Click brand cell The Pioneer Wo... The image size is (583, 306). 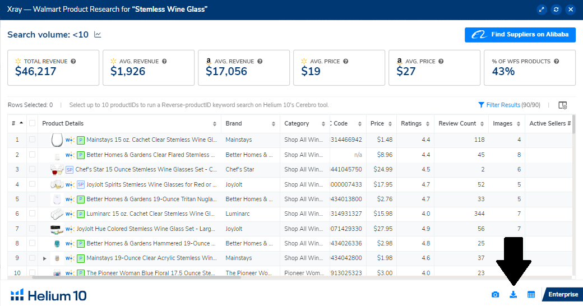click(249, 273)
